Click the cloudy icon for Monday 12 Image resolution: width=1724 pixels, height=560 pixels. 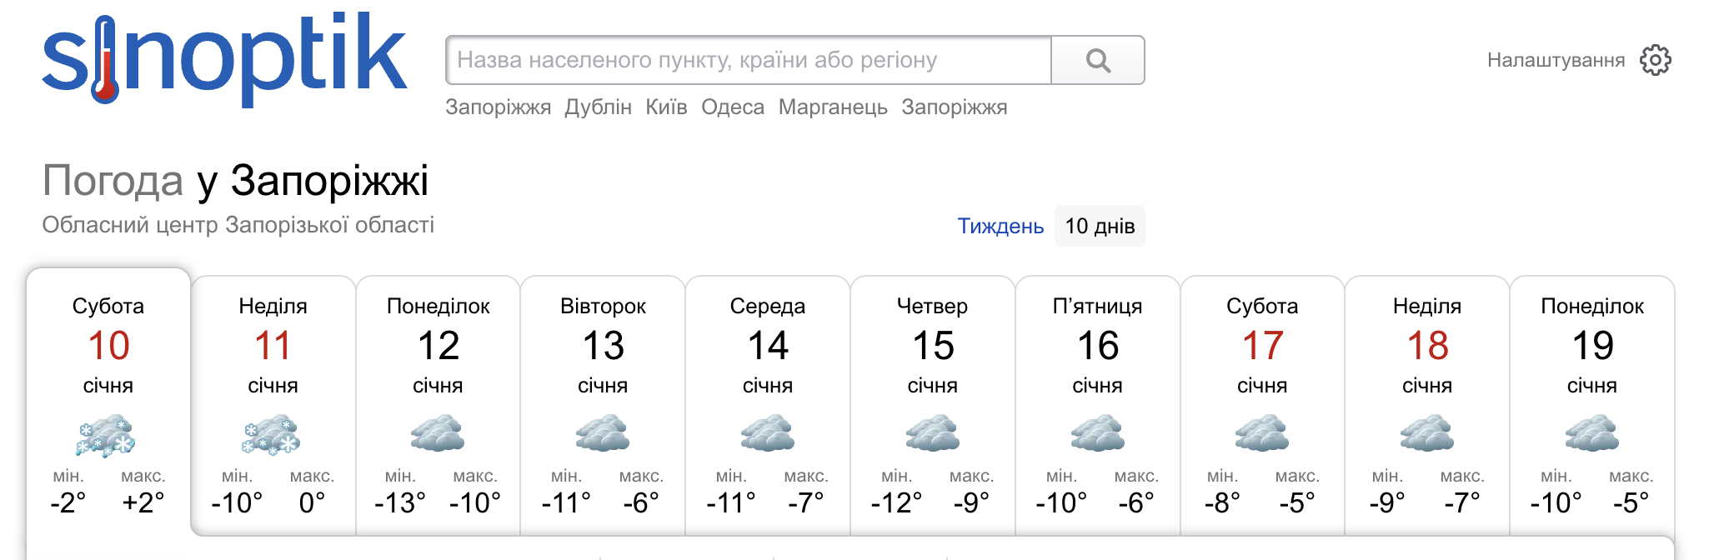click(x=438, y=433)
